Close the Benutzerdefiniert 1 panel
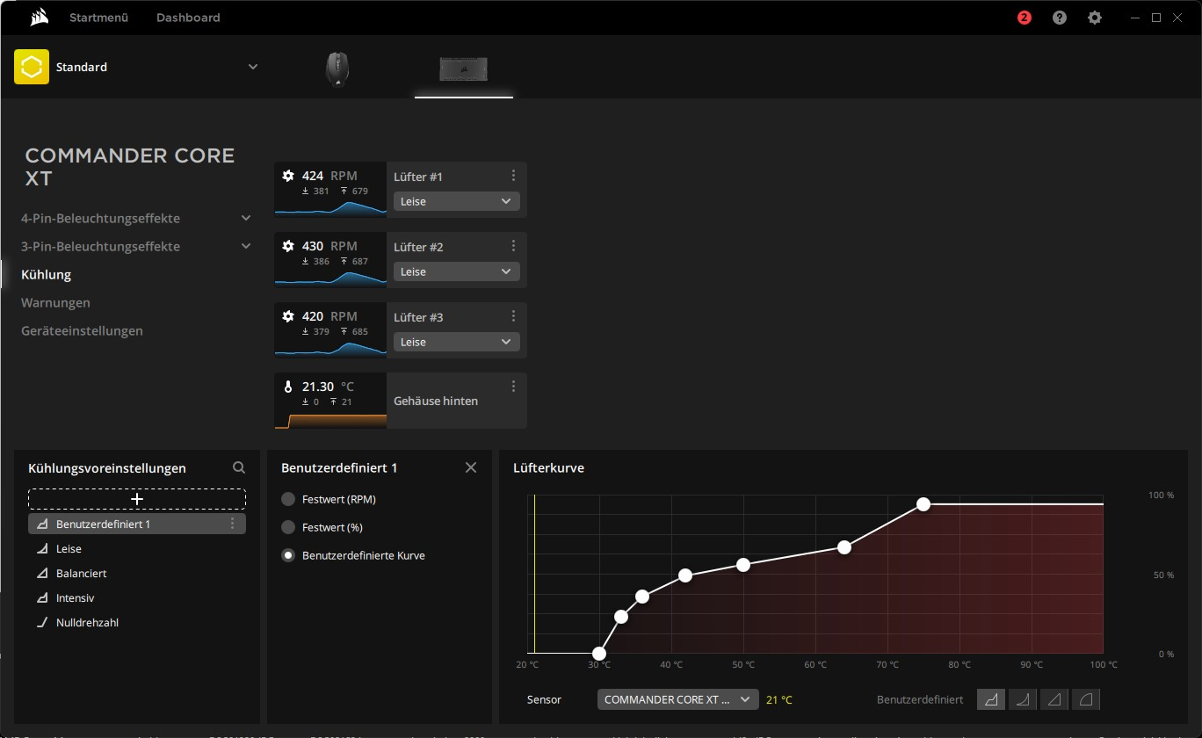Viewport: 1202px width, 738px height. click(471, 467)
